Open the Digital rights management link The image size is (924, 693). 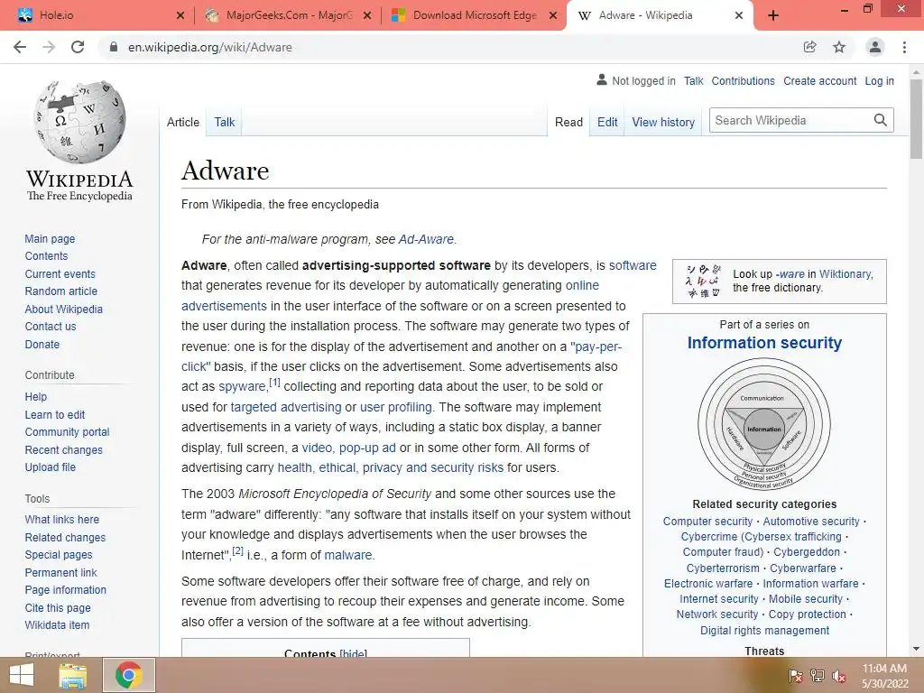click(x=764, y=631)
